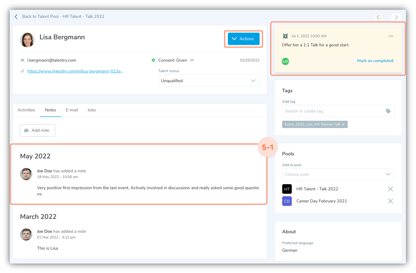This screenshot has height=273, width=416.
Task: Open the reminder three-dots options menu
Action: 391,36
